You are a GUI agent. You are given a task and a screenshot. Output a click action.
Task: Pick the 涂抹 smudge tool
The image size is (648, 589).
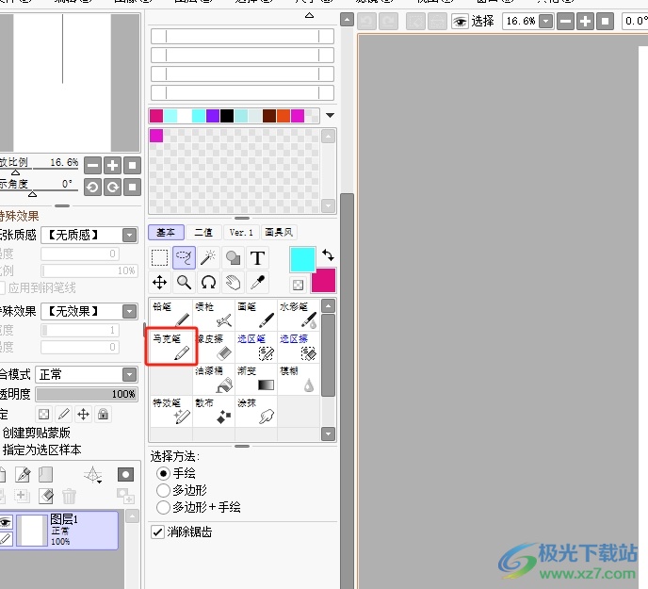point(256,411)
